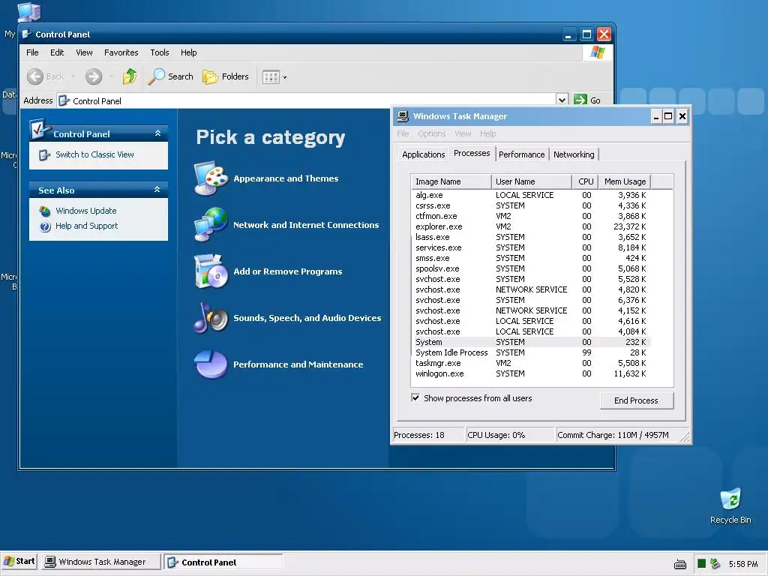Click the Address field showing Control Panel
Image resolution: width=768 pixels, height=576 pixels.
[307, 100]
